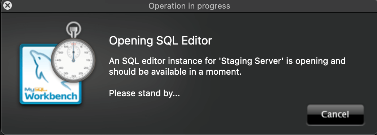Click the 'should be available in a moment' line
The height and width of the screenshot is (135, 377).
(x=175, y=72)
